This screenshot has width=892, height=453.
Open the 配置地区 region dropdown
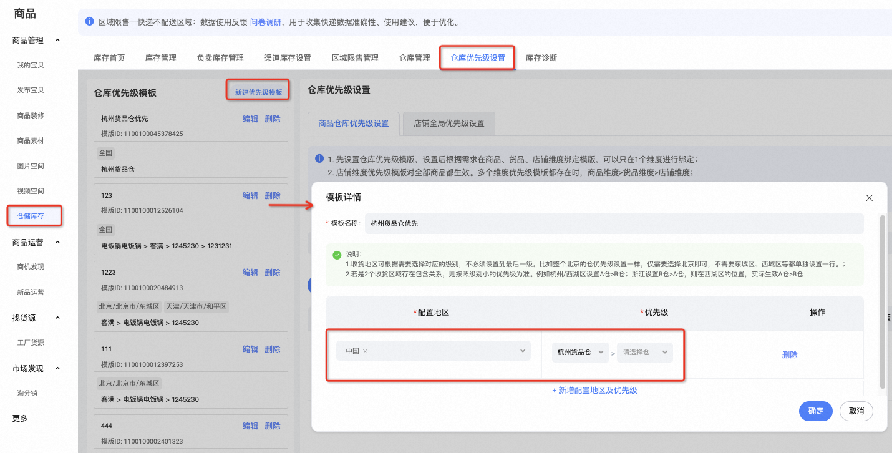(x=434, y=351)
